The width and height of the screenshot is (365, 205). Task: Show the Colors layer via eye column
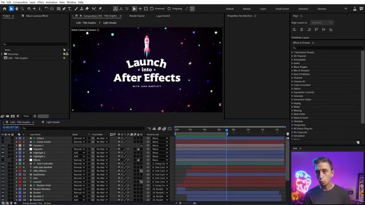[3, 138]
